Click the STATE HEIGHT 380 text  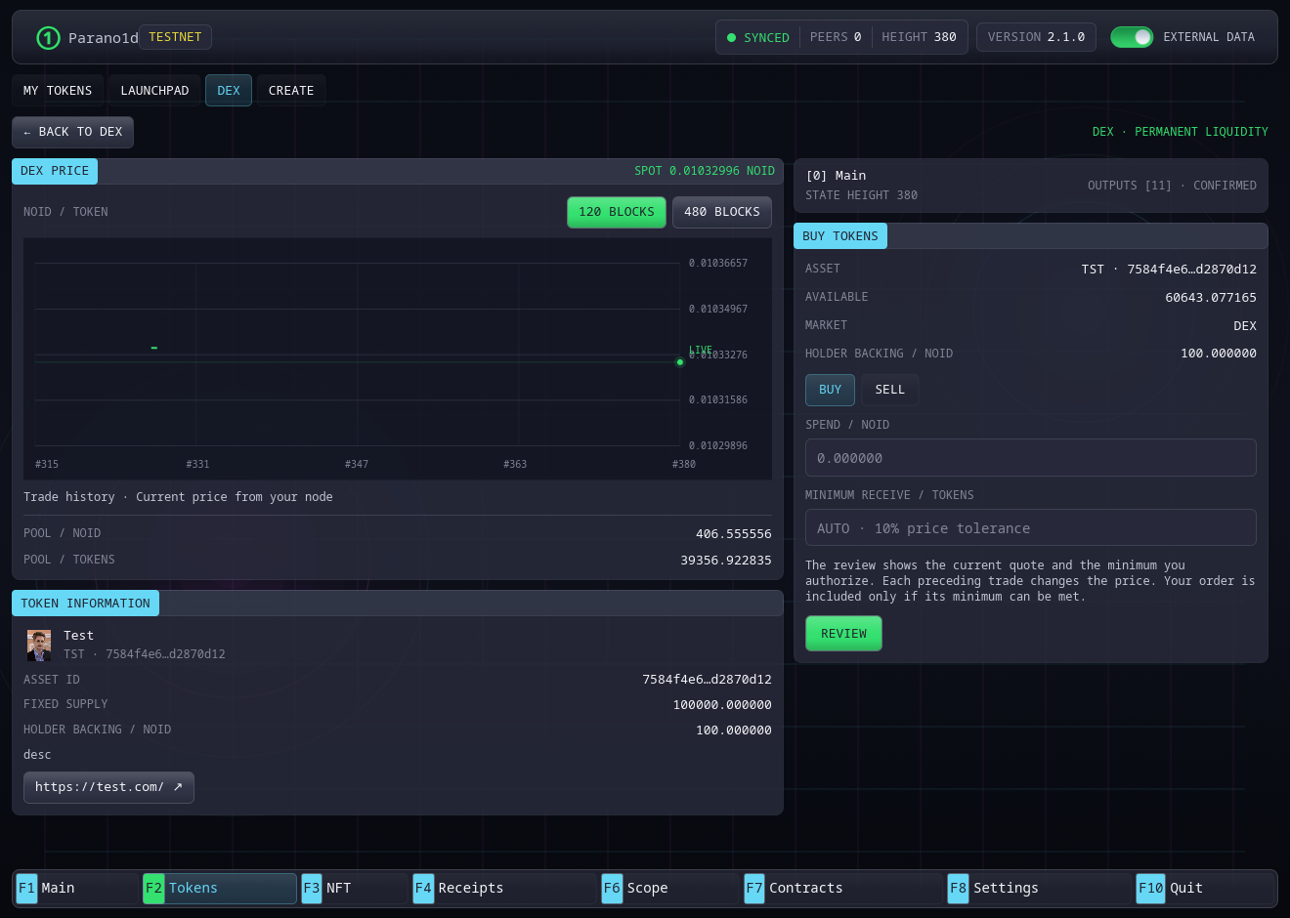[861, 195]
